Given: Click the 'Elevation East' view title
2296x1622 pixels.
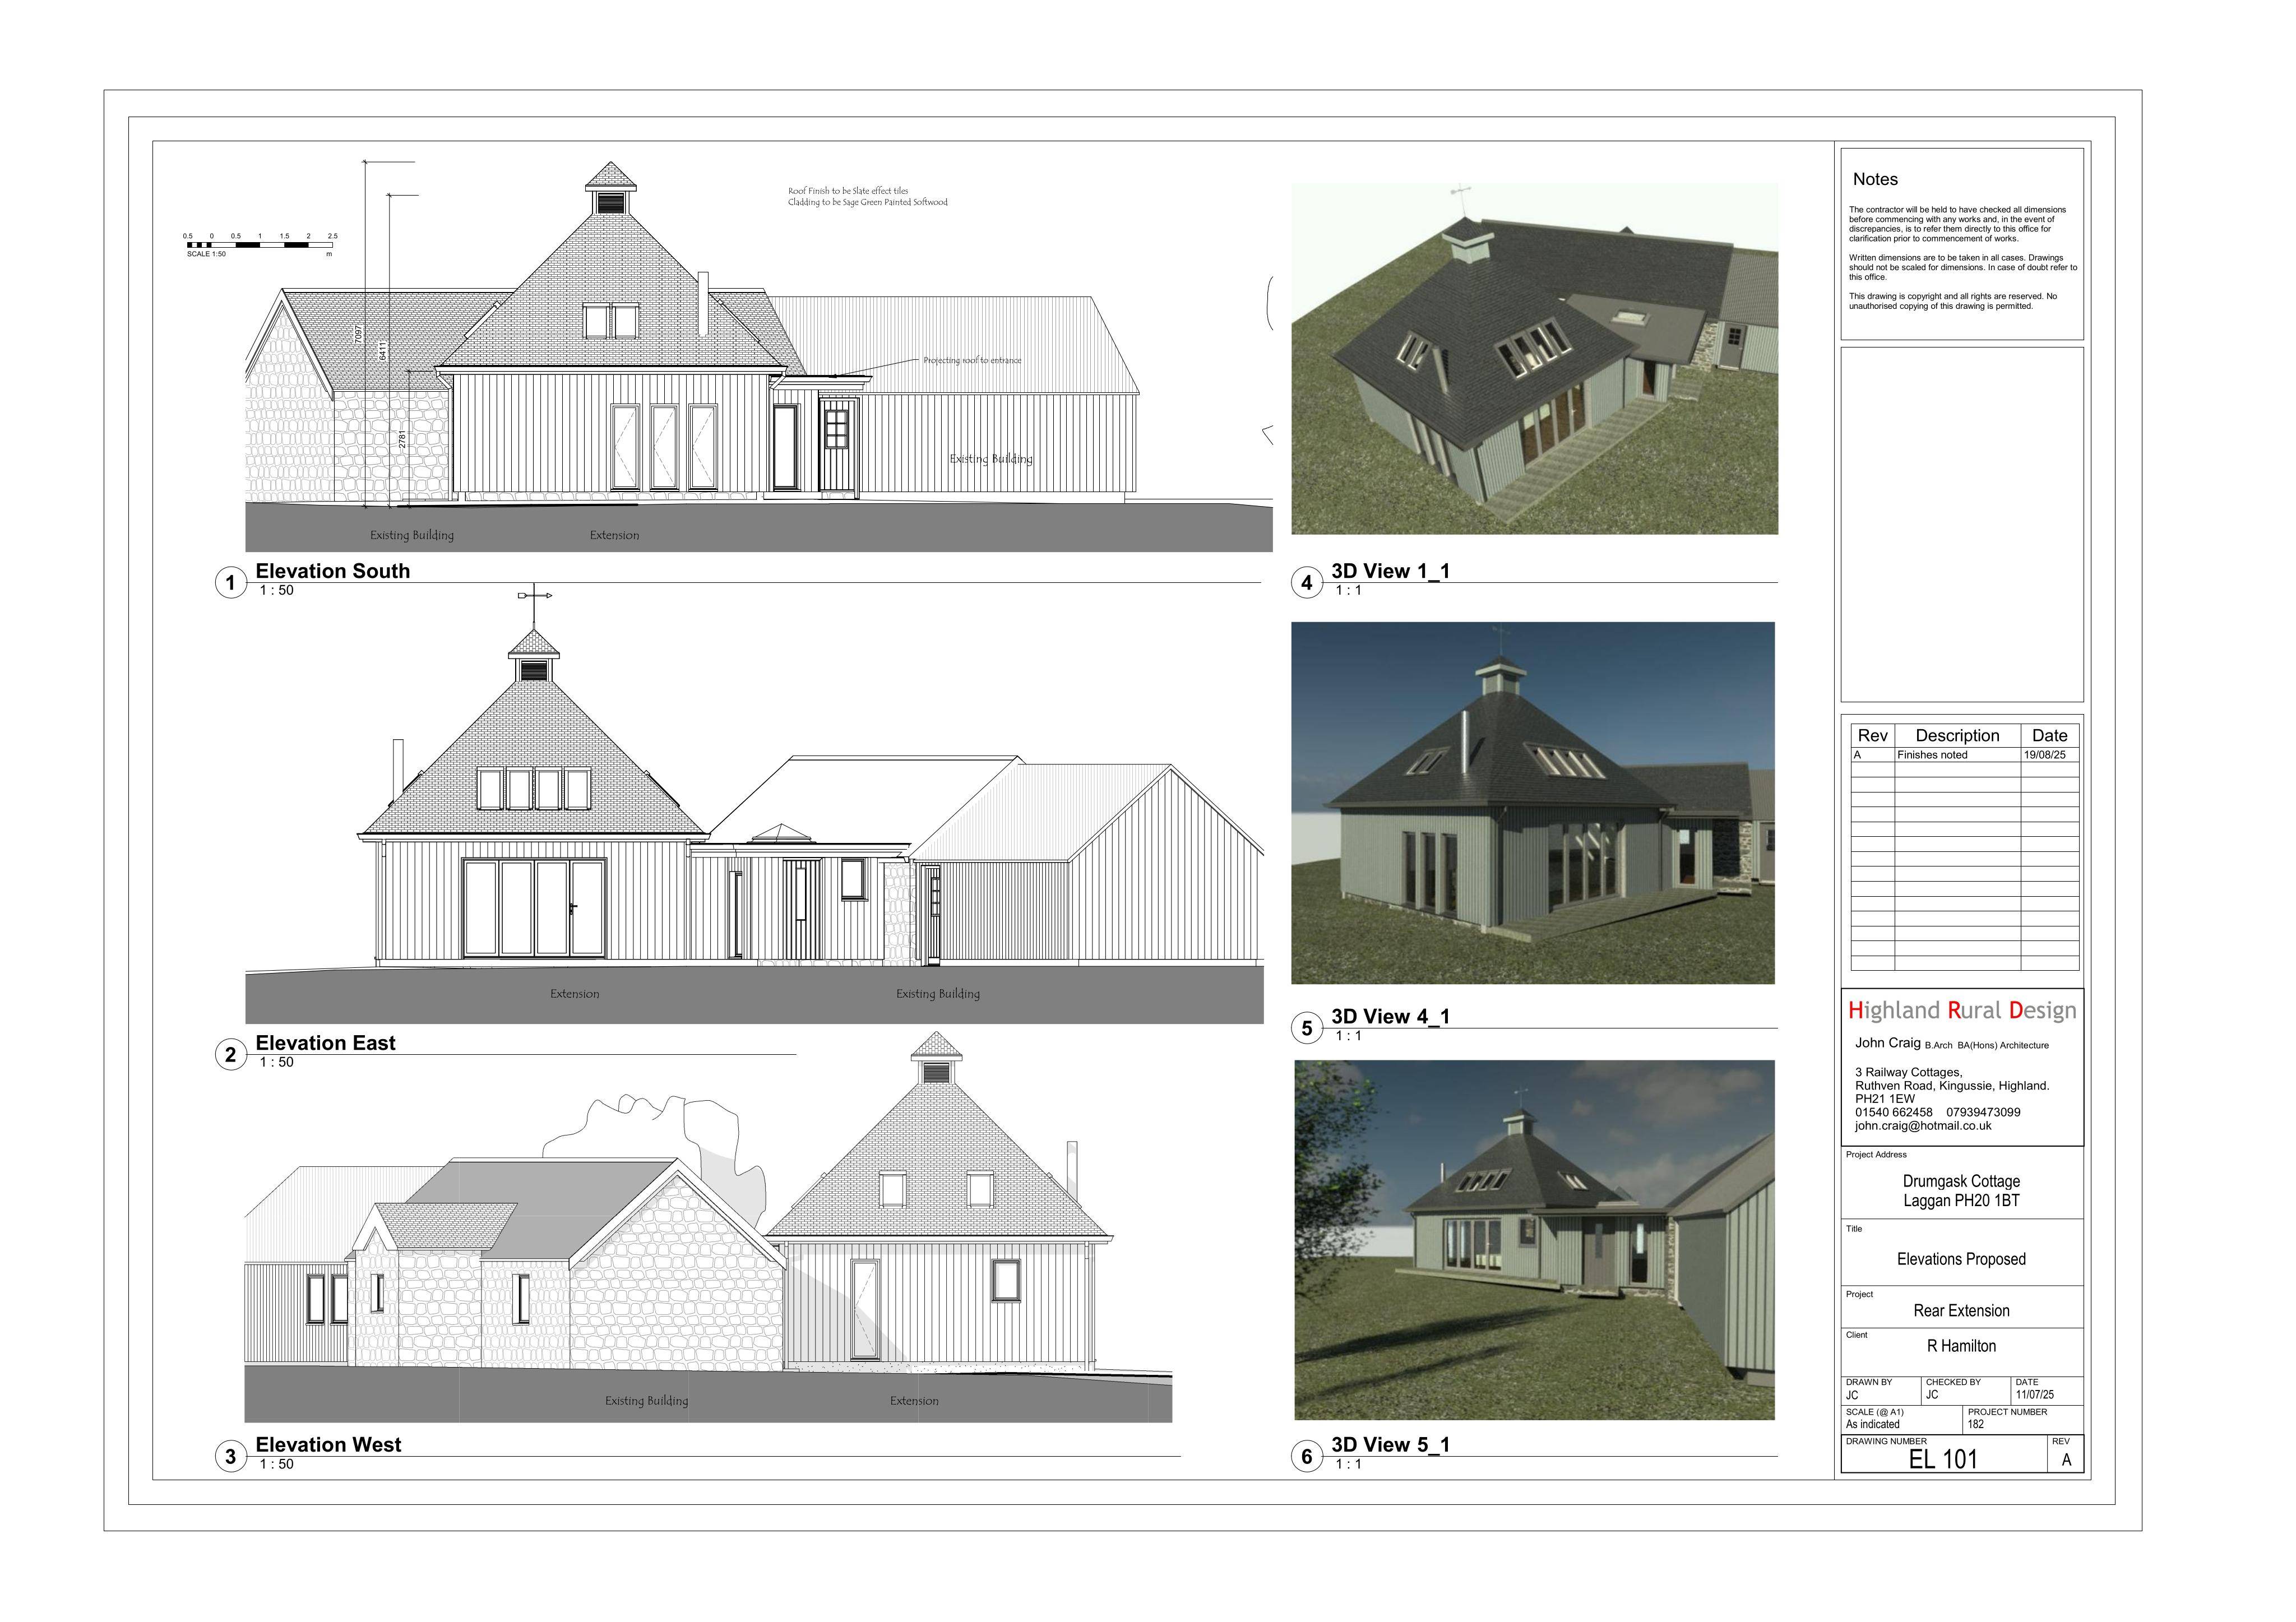Looking at the screenshot, I should pyautogui.click(x=325, y=1043).
